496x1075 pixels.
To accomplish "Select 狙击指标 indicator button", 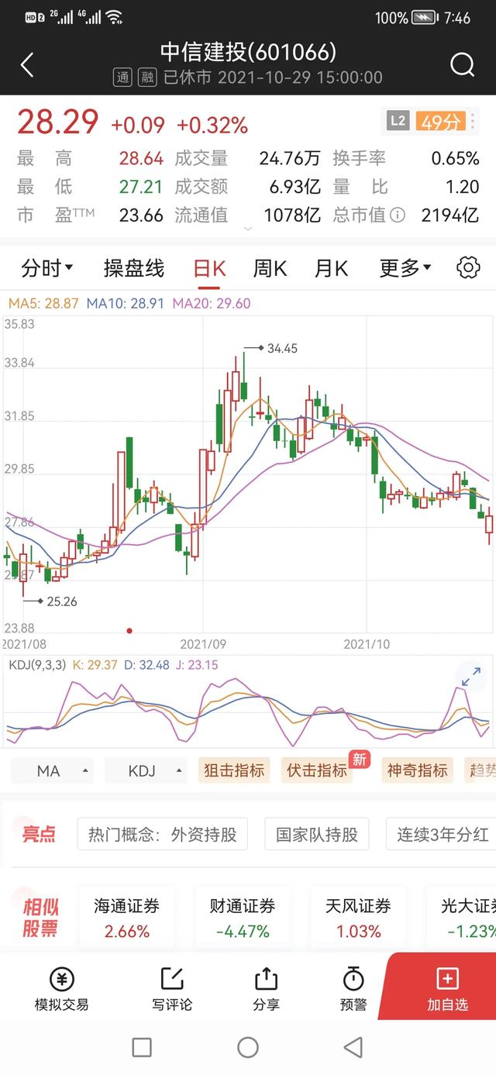I will coord(234,770).
